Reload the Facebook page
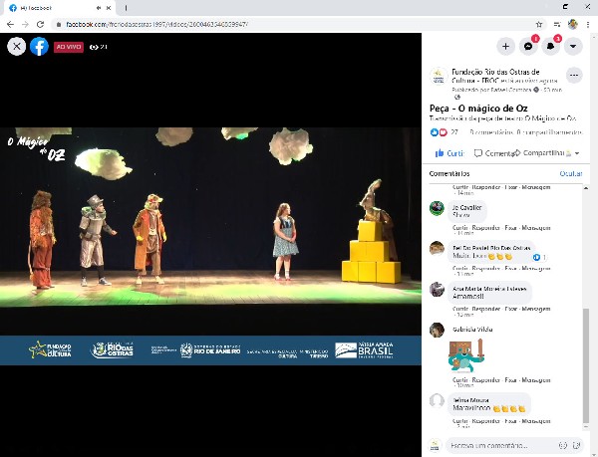Viewport: 598px width, 457px height. [x=40, y=24]
